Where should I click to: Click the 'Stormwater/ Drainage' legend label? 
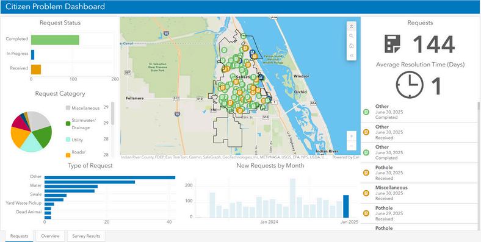[84, 124]
